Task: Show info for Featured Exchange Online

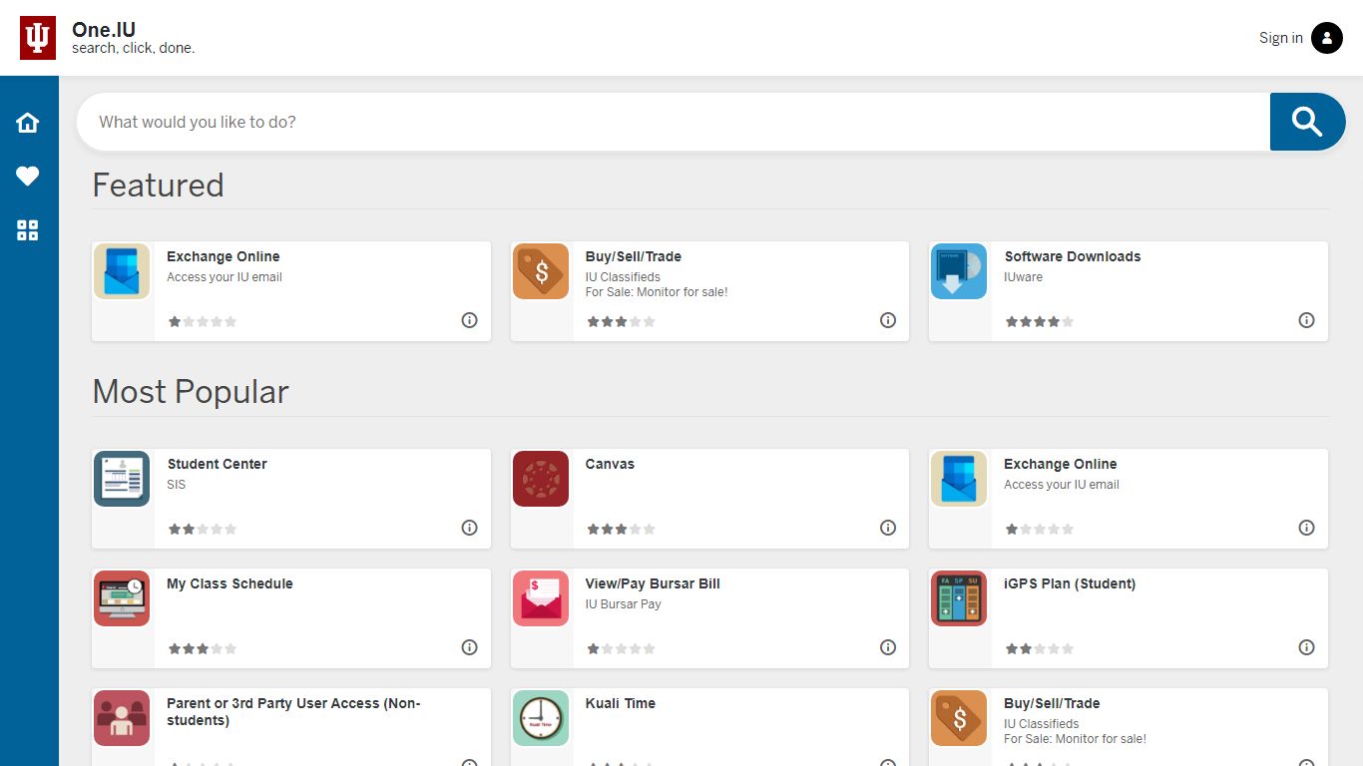Action: tap(470, 320)
